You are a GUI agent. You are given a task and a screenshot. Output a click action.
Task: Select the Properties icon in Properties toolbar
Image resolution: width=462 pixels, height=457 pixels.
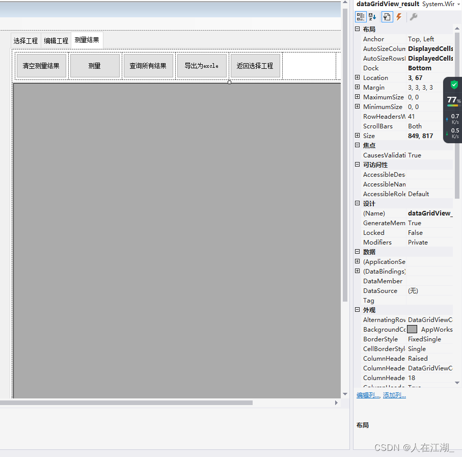pyautogui.click(x=387, y=17)
